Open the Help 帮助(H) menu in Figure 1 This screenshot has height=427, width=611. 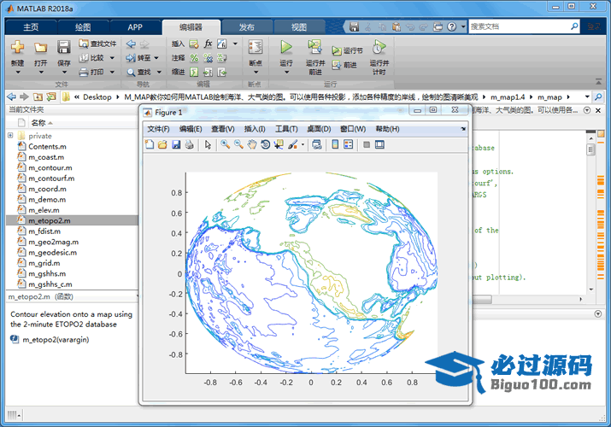point(387,129)
